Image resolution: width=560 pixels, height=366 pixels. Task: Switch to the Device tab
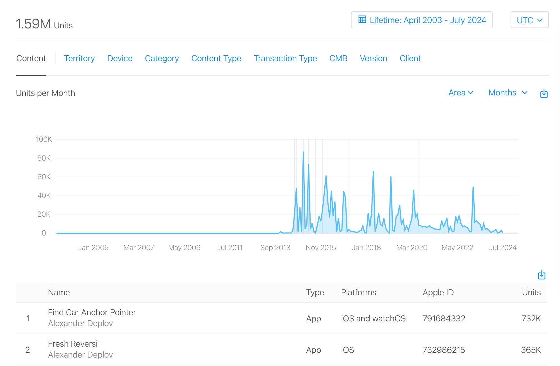coord(120,58)
